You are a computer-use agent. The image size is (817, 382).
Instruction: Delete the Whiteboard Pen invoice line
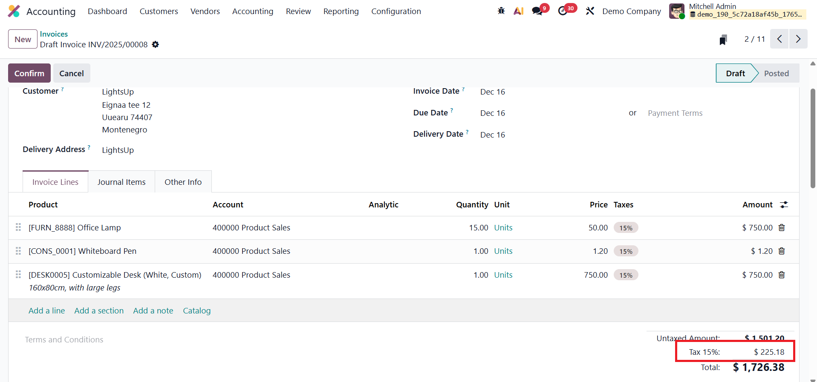point(782,251)
